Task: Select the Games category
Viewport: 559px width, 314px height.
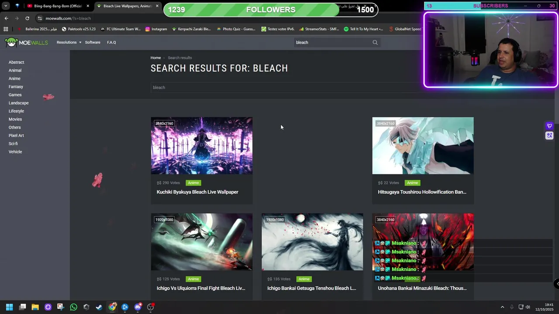Action: [15, 95]
